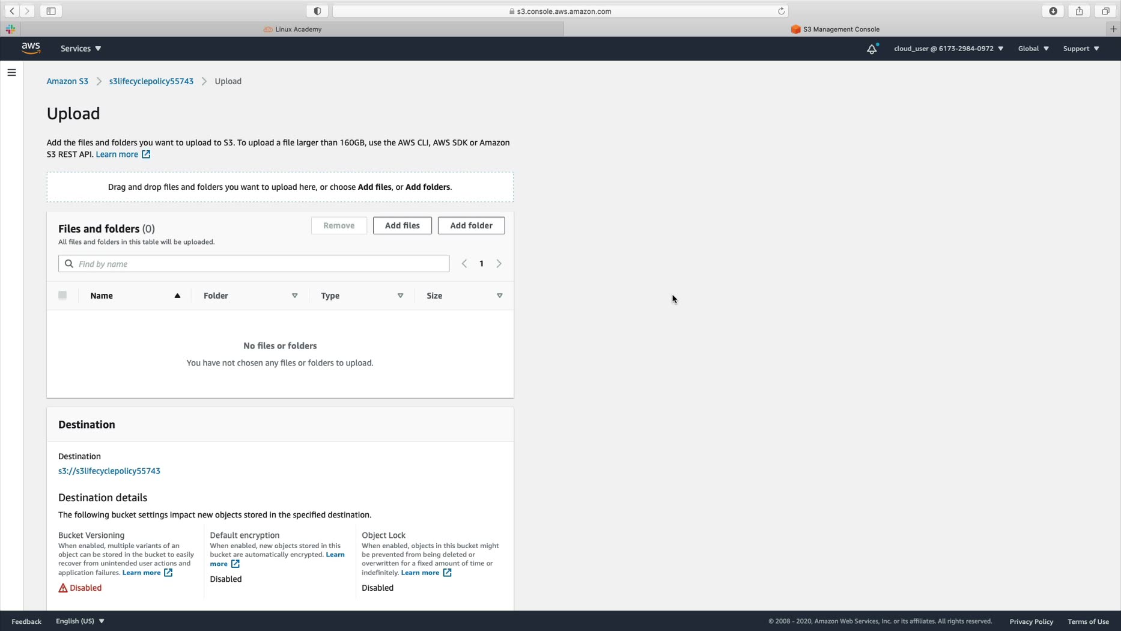This screenshot has width=1121, height=631.
Task: Focus the Find by name search field
Action: click(254, 264)
